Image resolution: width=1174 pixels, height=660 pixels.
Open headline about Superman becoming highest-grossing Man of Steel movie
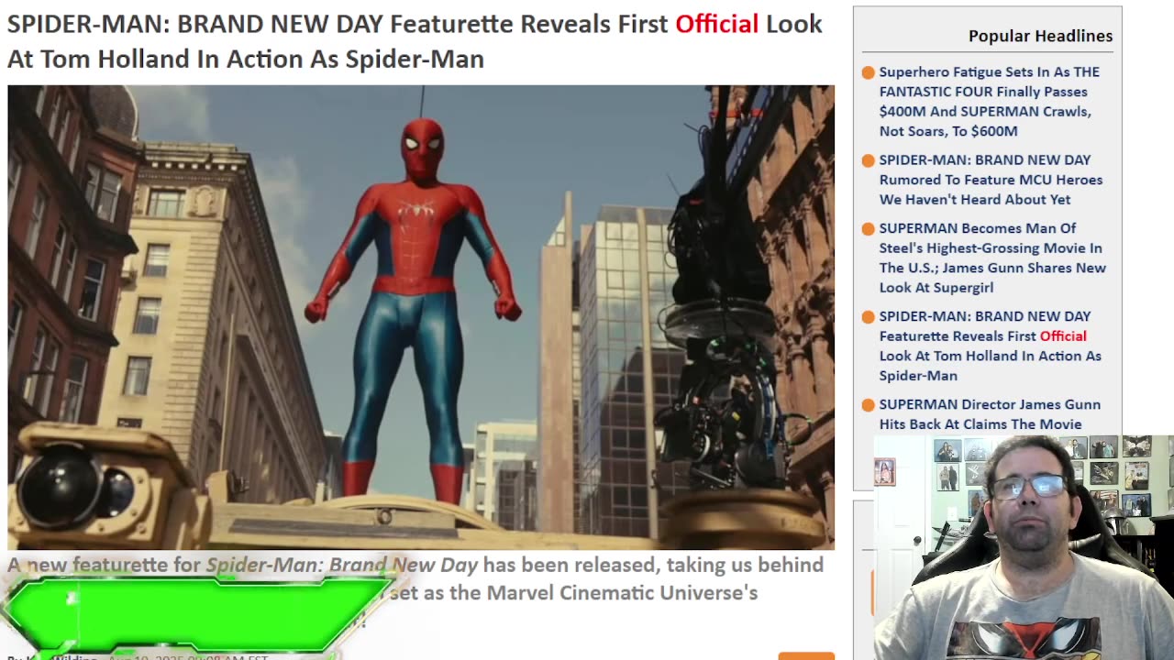pyautogui.click(x=992, y=258)
